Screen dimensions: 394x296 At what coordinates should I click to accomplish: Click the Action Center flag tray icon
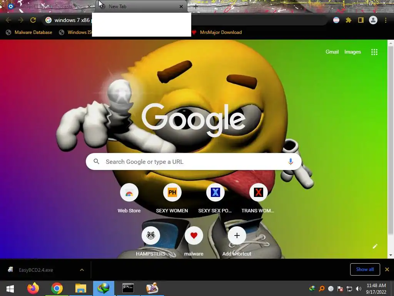(x=340, y=289)
